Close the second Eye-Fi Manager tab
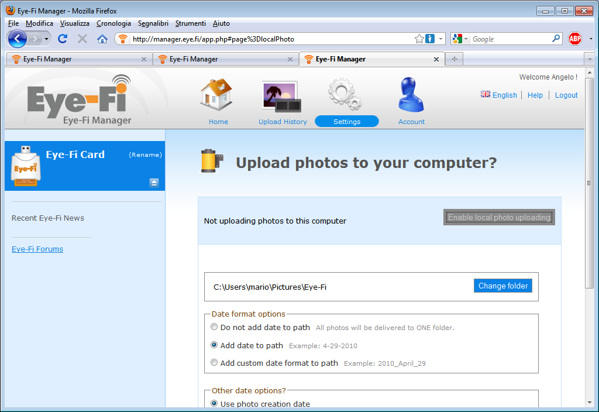 290,59
